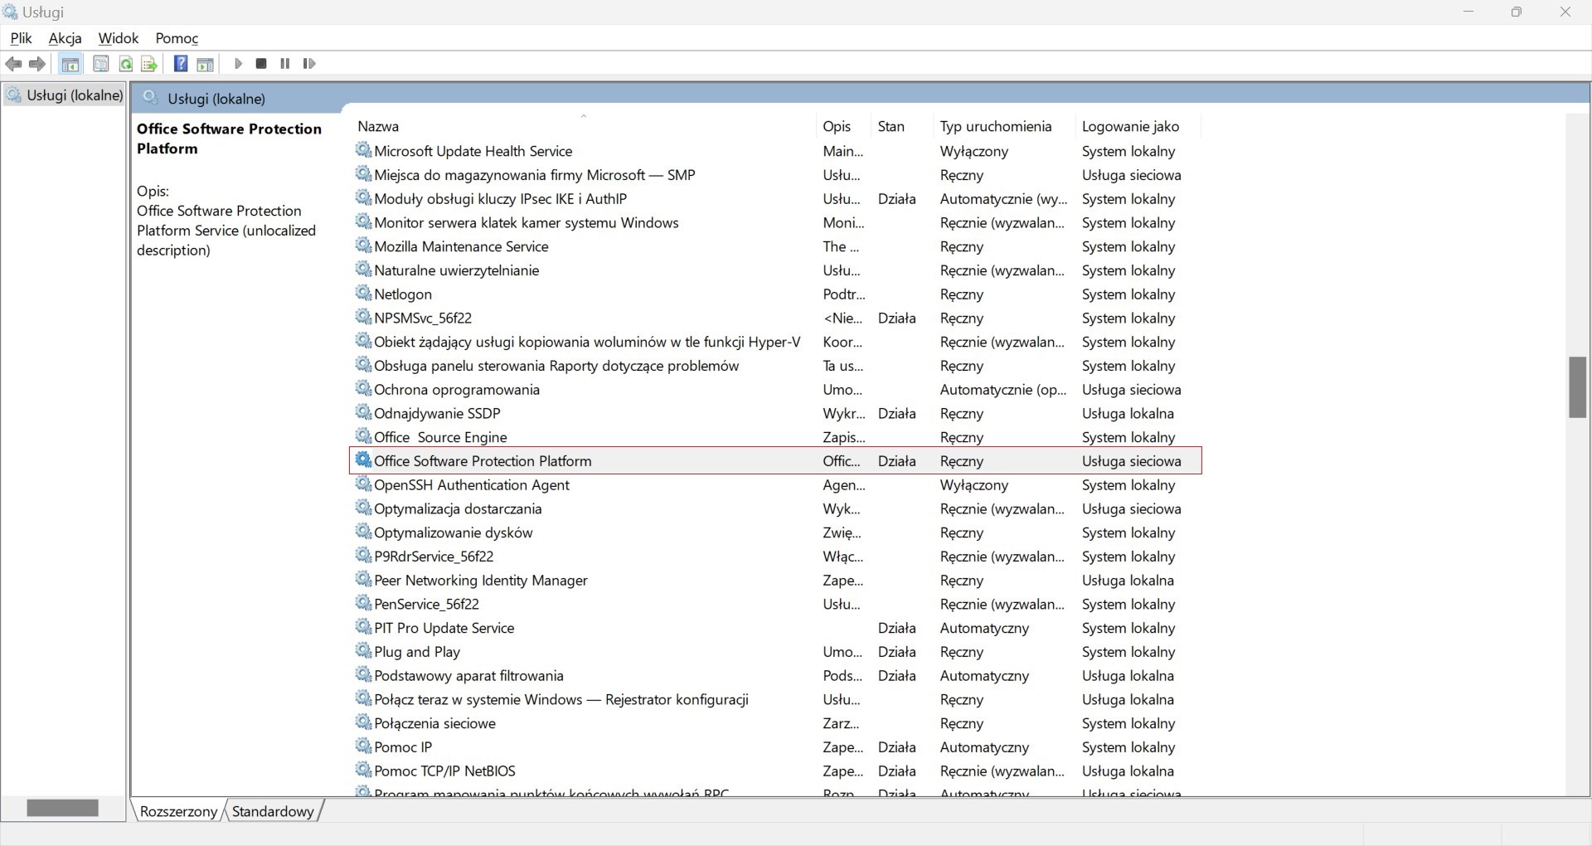Open the Help question-mark toolbar icon
The image size is (1592, 846).
click(x=180, y=64)
